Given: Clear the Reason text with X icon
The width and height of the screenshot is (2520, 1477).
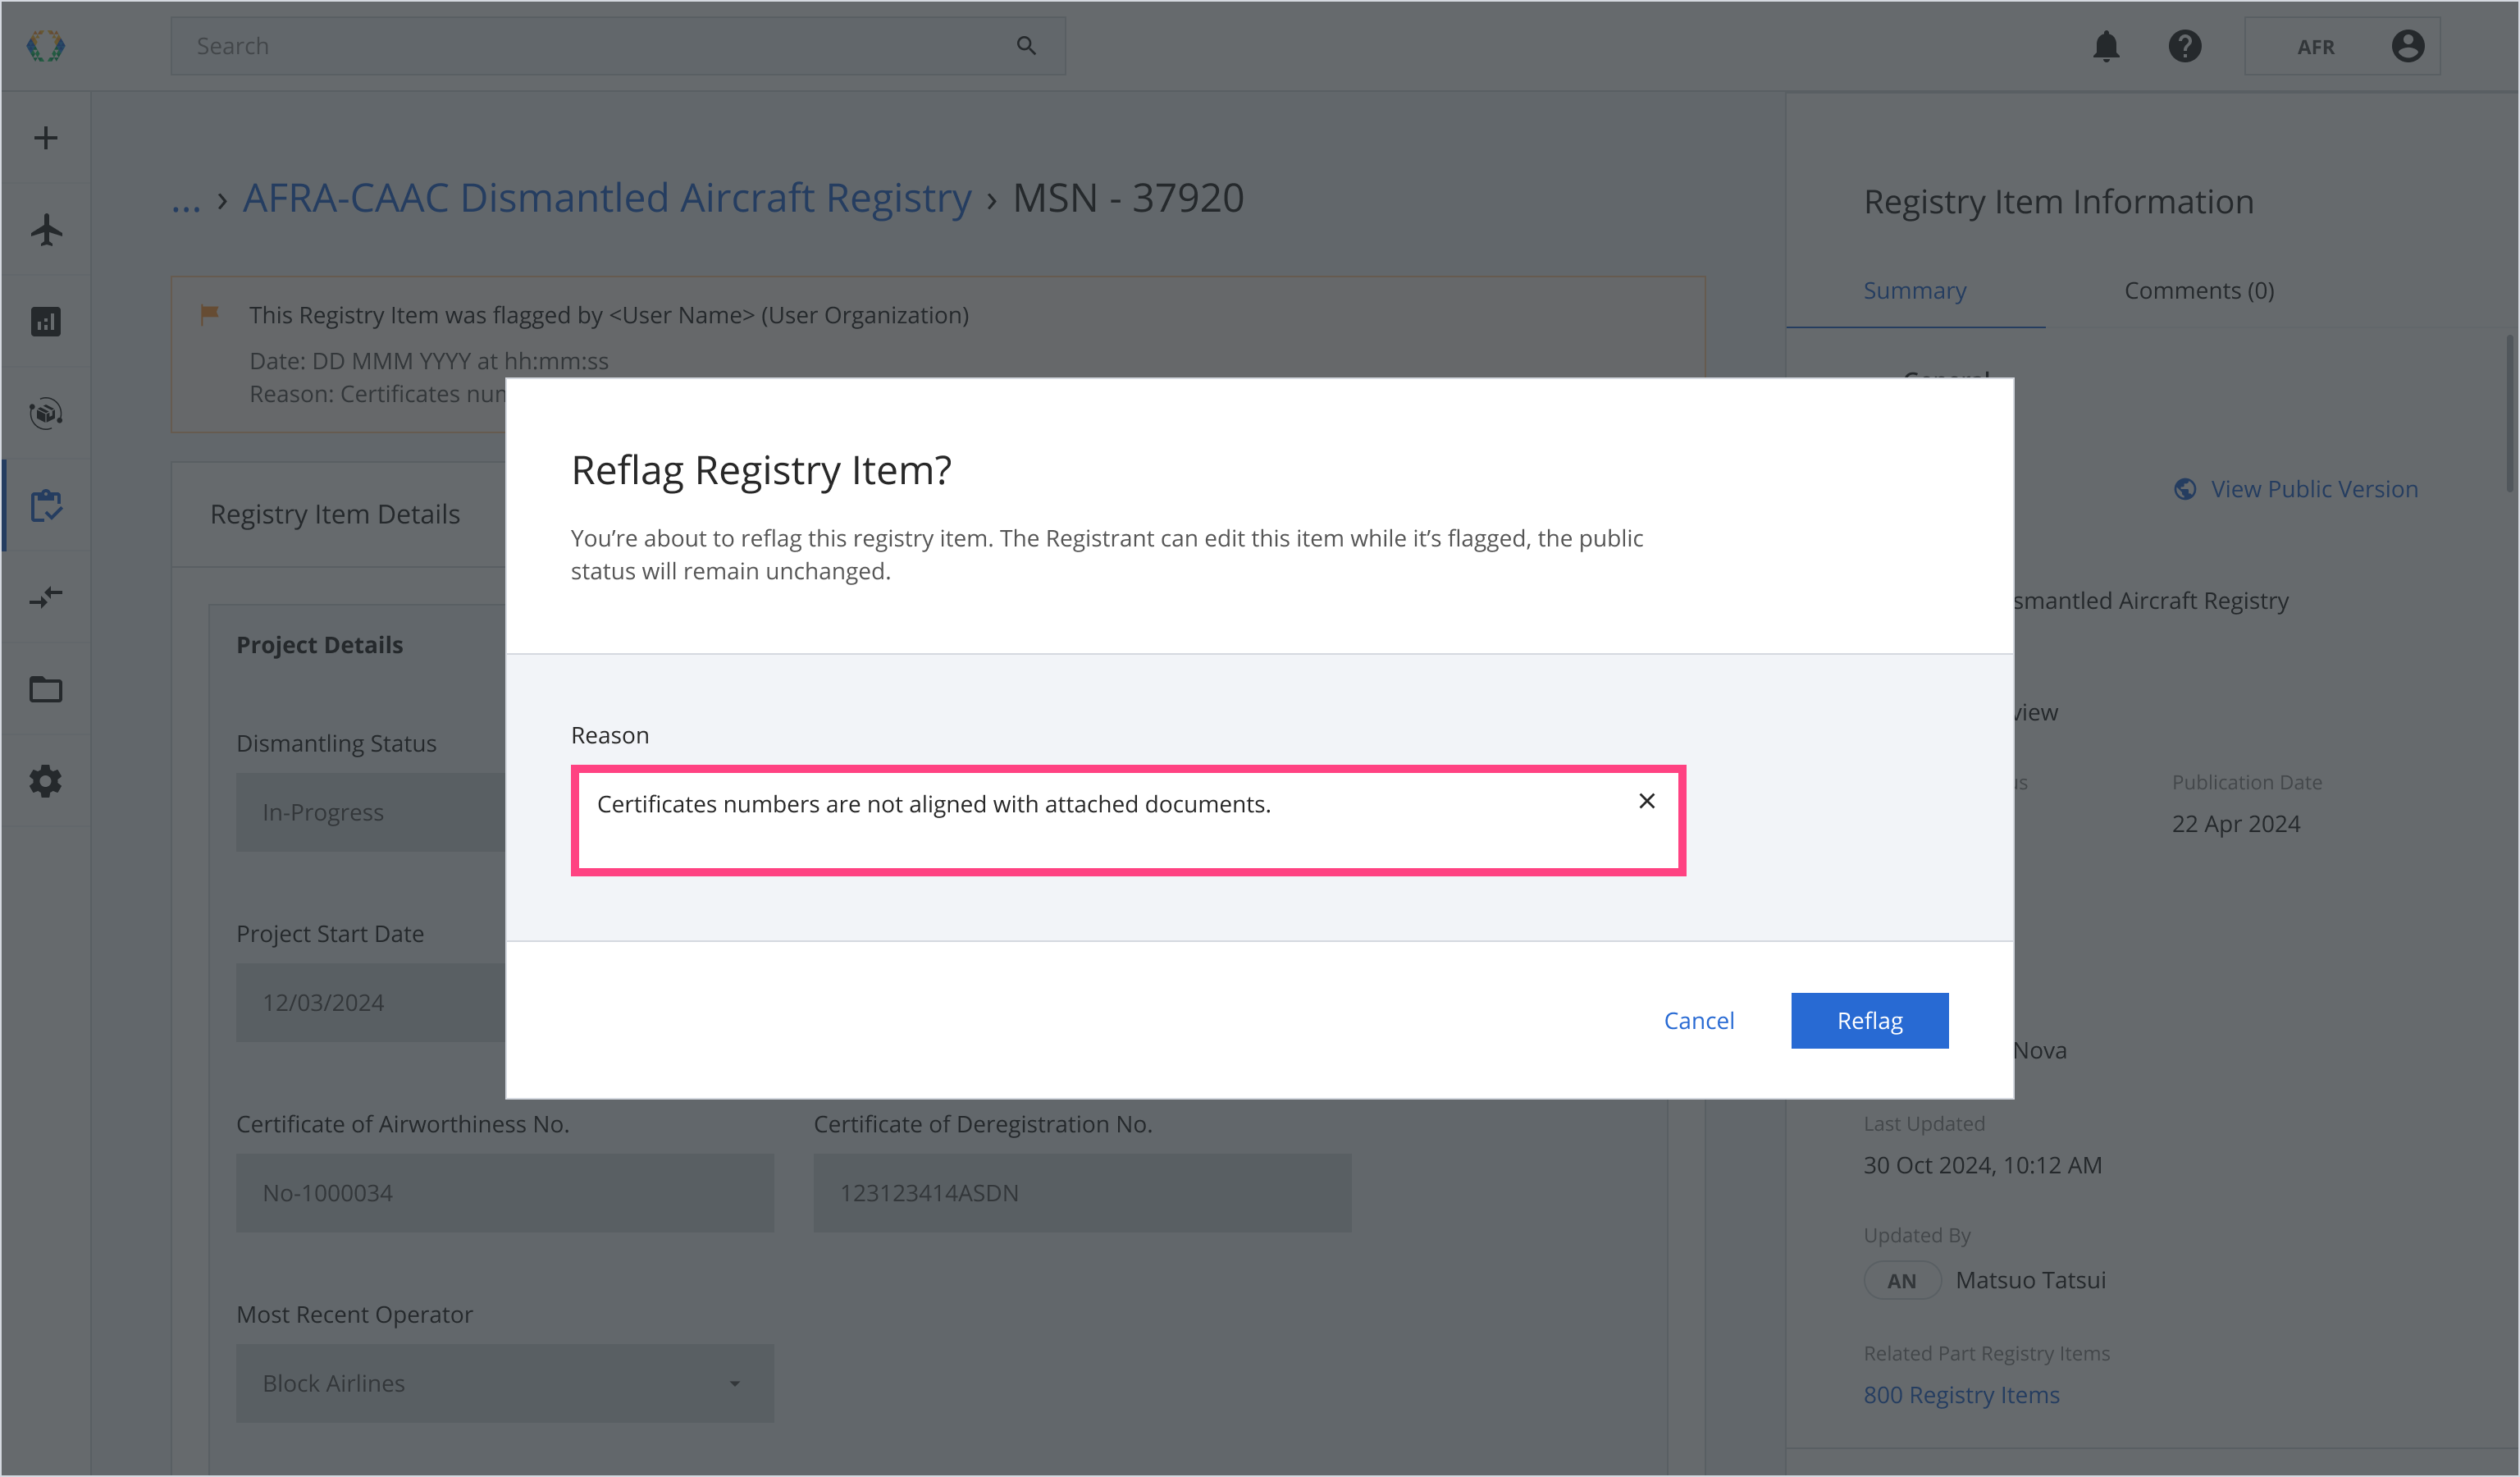Looking at the screenshot, I should [1647, 801].
